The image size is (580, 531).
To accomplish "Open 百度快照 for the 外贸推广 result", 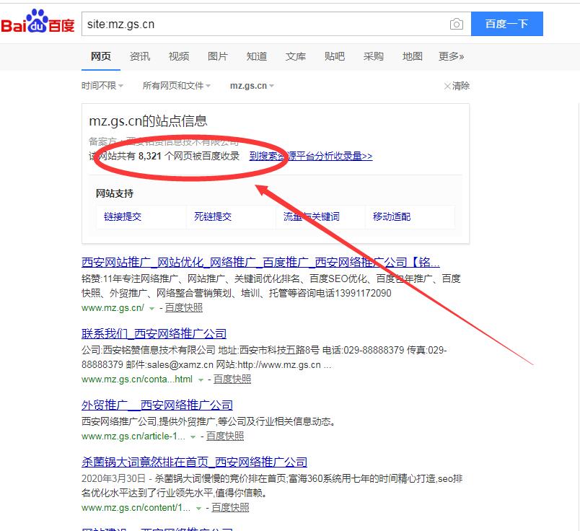I will [225, 436].
